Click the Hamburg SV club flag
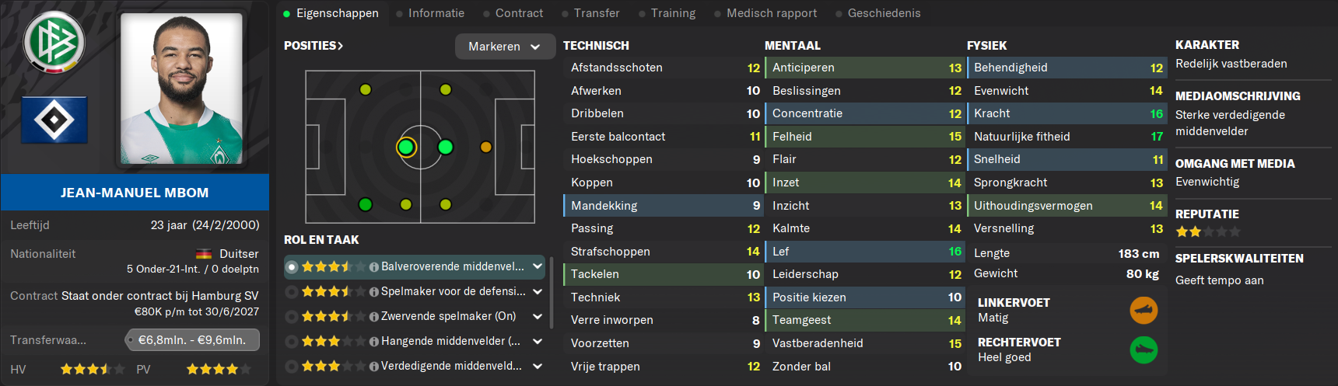Image resolution: width=1338 pixels, height=386 pixels. click(x=54, y=120)
